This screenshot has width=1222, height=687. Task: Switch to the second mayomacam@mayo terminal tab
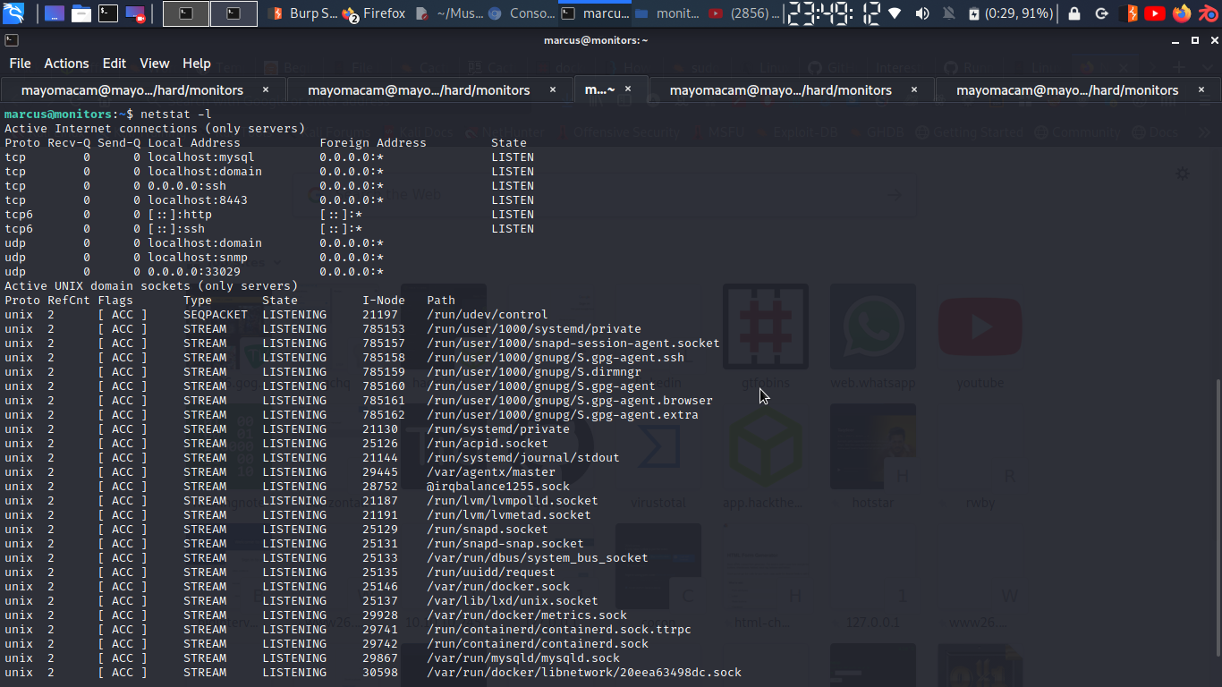pos(430,89)
